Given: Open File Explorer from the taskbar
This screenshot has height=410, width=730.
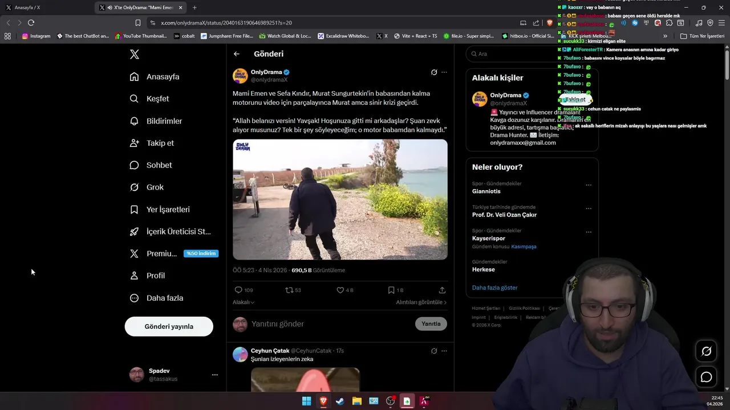Looking at the screenshot, I should pos(356,401).
